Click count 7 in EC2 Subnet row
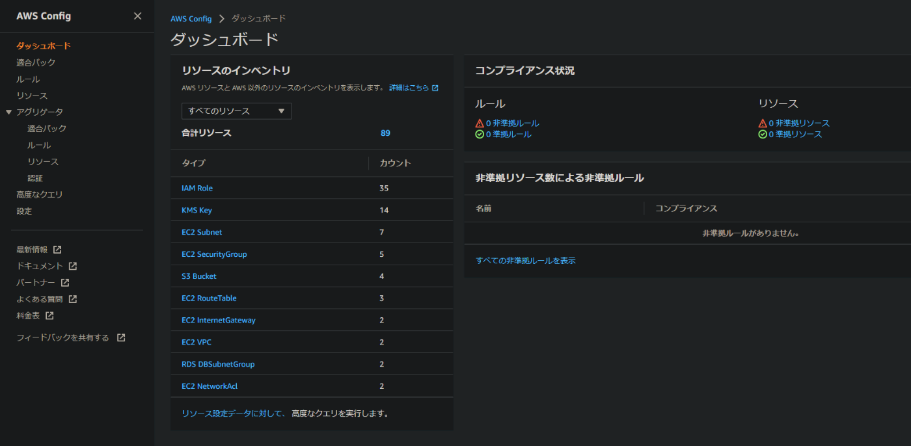 382,233
